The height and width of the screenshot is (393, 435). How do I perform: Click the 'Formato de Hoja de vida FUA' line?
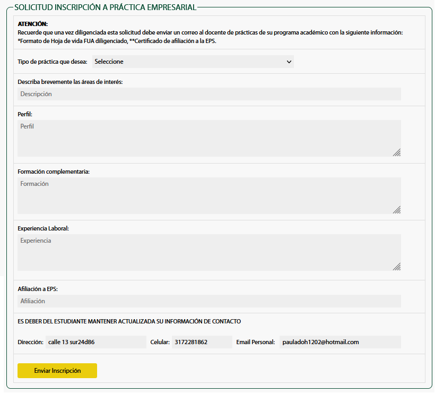(117, 41)
